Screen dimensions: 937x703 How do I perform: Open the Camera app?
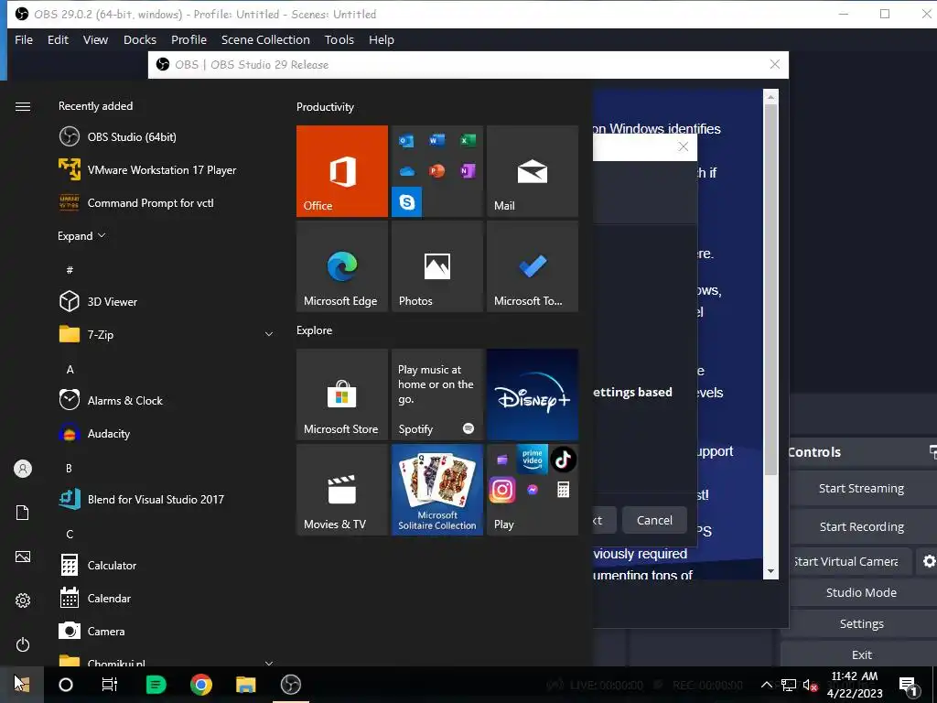(x=165, y=631)
